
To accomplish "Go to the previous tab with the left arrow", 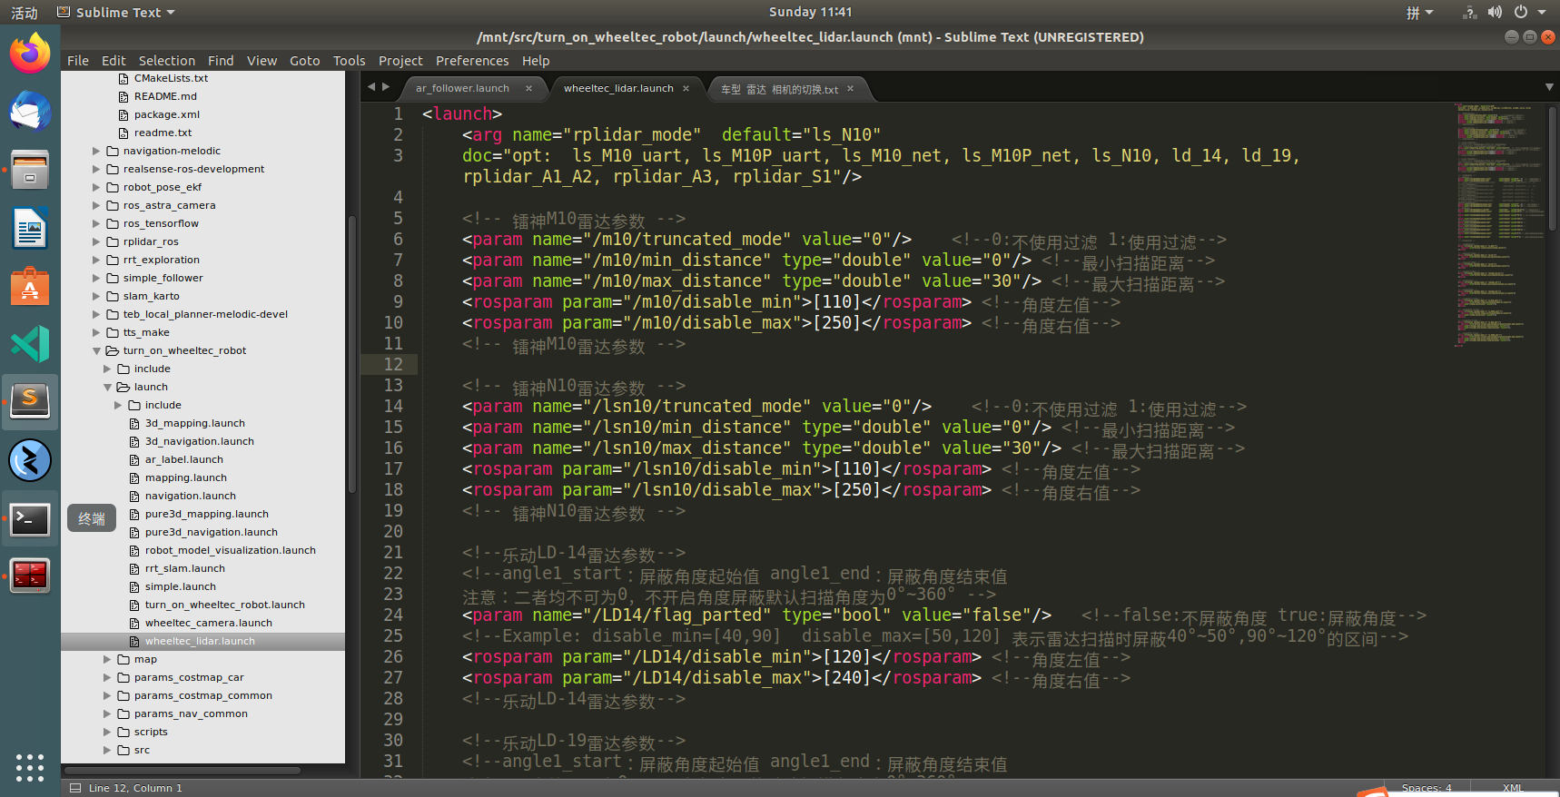I will coord(370,87).
